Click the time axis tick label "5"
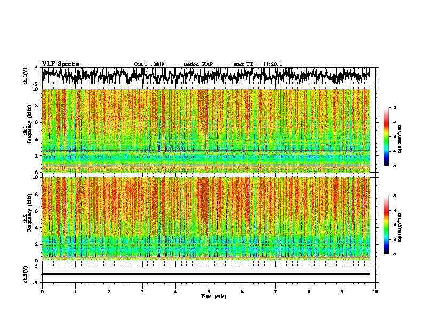 [x=209, y=292]
